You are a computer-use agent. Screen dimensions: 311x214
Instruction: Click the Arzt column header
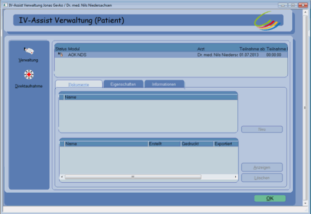click(x=217, y=48)
